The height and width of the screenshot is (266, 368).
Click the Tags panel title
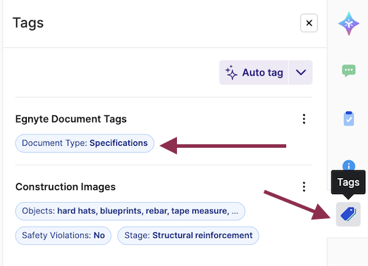click(28, 23)
